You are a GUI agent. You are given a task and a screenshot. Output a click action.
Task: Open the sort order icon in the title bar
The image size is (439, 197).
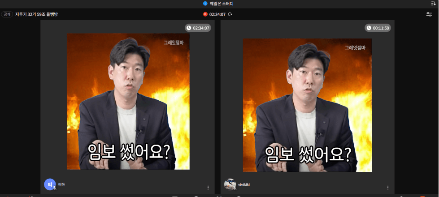(x=434, y=3)
